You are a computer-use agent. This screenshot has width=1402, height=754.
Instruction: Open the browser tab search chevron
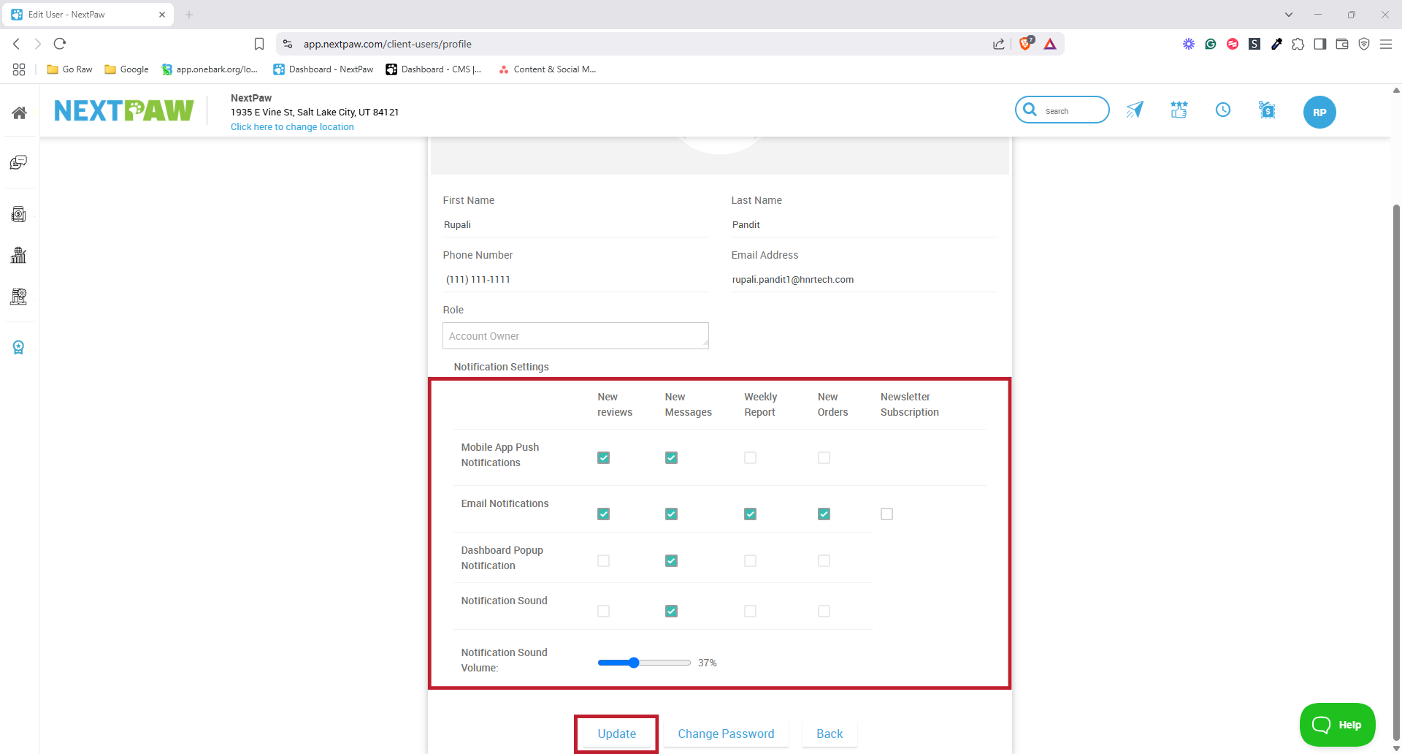point(1289,15)
